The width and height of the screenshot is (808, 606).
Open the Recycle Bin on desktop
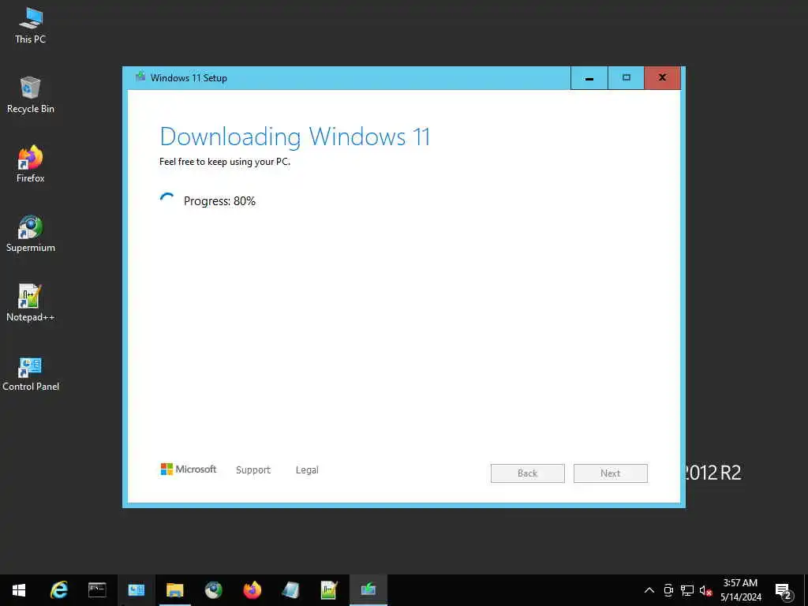point(31,95)
